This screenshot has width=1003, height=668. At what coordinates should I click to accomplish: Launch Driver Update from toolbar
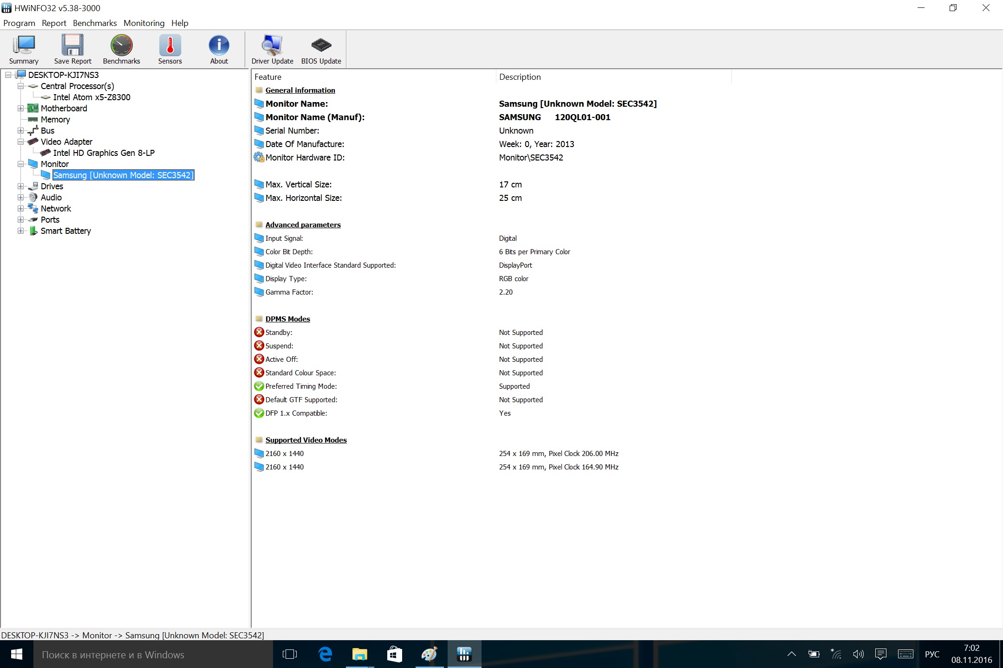pos(272,49)
